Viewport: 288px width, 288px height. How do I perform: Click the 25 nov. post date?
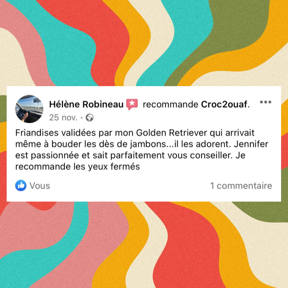point(63,118)
